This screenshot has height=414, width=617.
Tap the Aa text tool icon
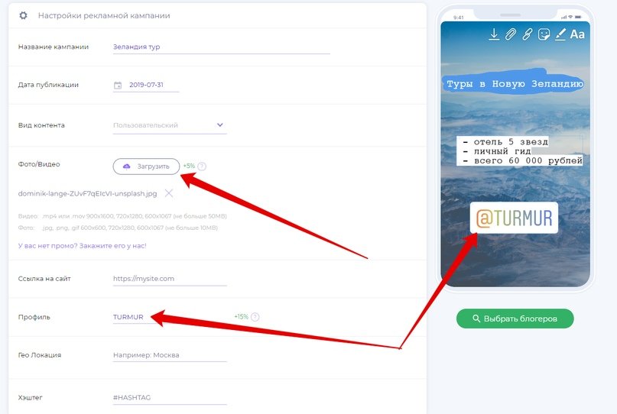pyautogui.click(x=577, y=34)
